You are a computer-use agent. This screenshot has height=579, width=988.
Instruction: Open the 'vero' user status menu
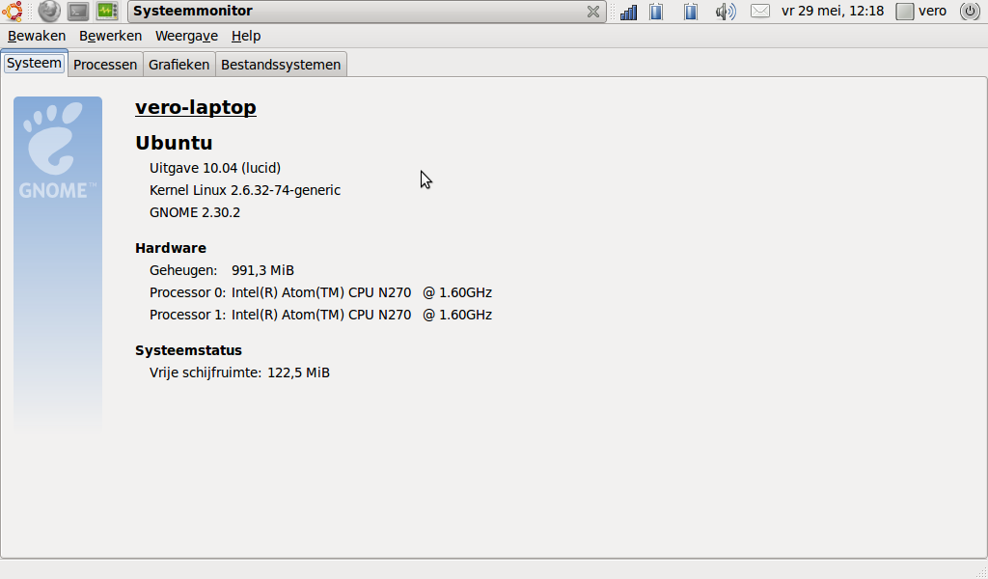pos(921,12)
